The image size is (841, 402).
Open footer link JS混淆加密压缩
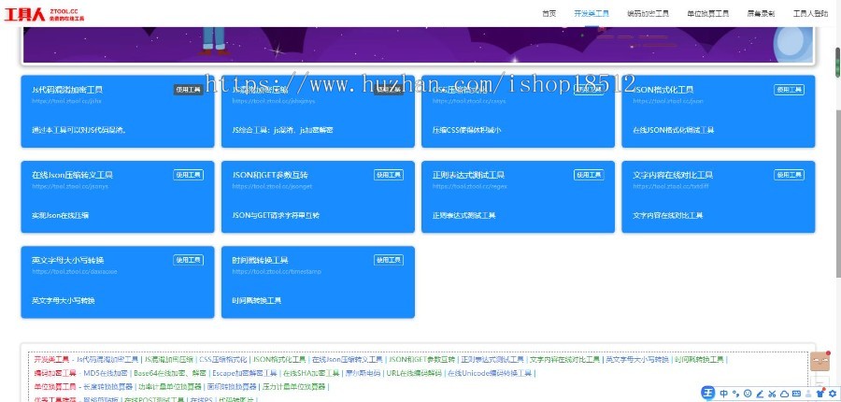169,360
